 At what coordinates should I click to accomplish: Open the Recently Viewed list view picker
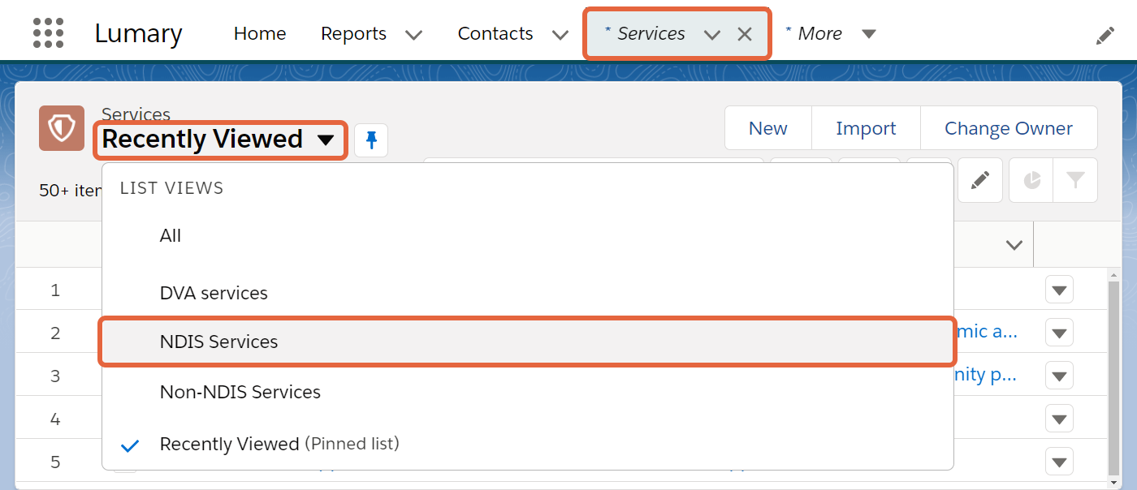218,140
